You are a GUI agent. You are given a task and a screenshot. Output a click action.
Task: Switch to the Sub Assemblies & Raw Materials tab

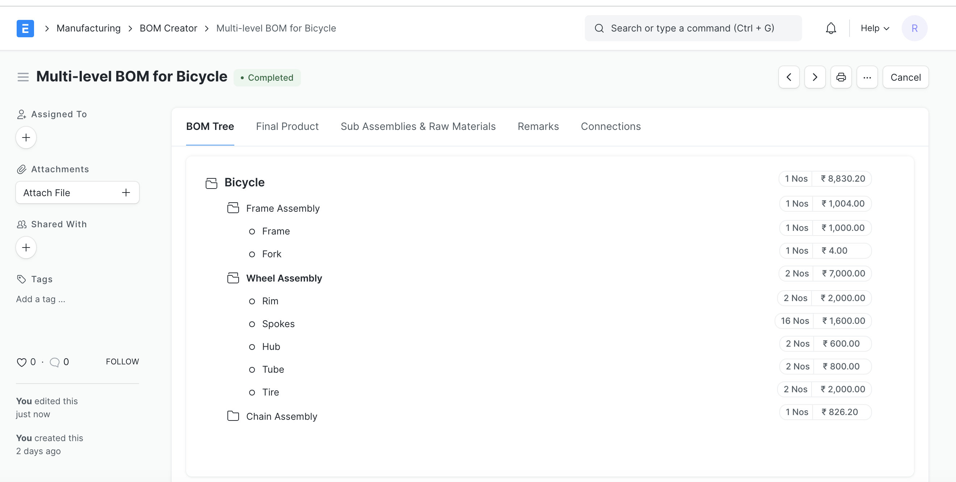(x=418, y=126)
